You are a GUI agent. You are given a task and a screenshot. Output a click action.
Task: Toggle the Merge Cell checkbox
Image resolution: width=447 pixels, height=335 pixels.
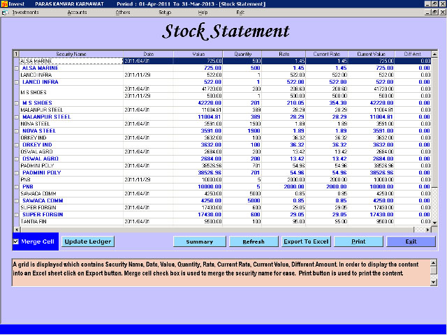point(16,241)
